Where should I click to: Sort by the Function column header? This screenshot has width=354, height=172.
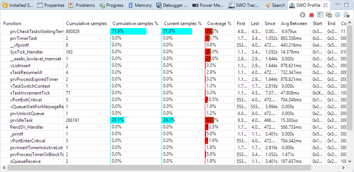tap(12, 24)
